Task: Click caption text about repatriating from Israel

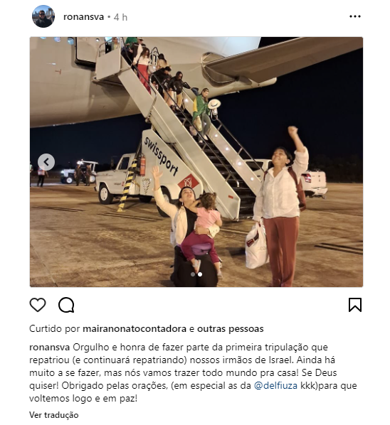Action: 193,372
